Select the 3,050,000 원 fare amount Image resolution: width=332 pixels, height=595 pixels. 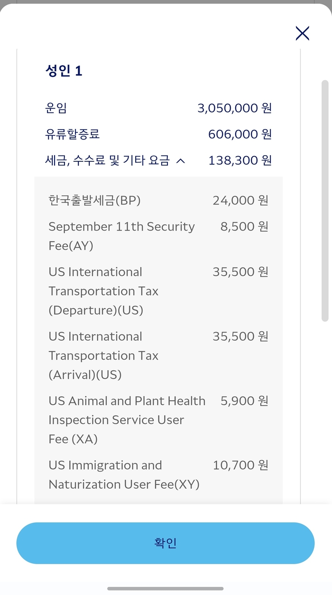coord(234,108)
